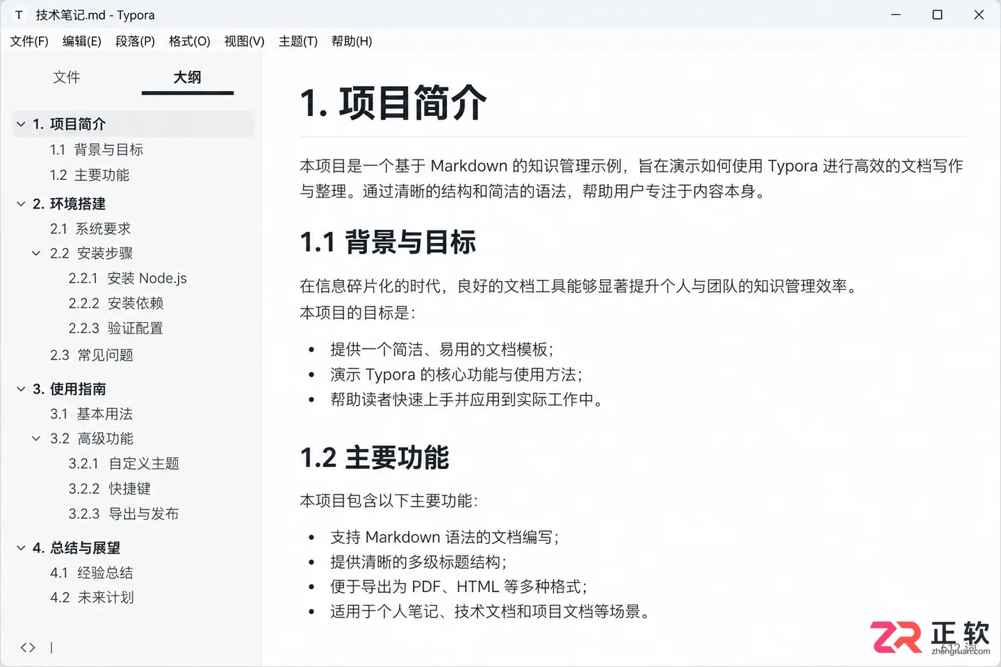Screen dimensions: 1001x667
Task: Open the 格式(O) menu
Action: point(190,42)
